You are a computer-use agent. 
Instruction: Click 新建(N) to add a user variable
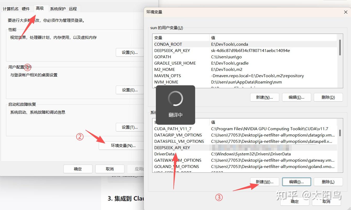(x=265, y=97)
